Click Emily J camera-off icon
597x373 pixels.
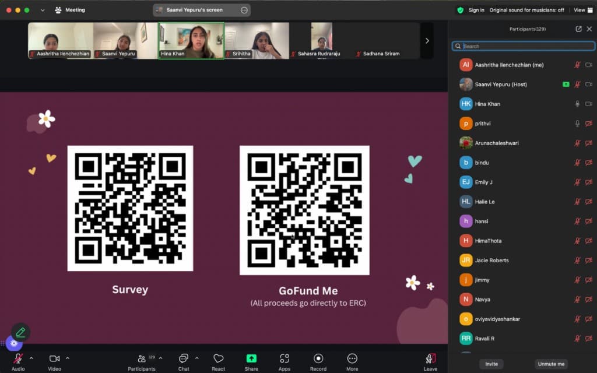589,182
